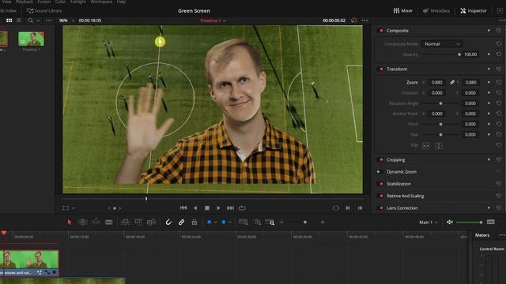Open the Sound Library
506x284 pixels.
pyautogui.click(x=44, y=10)
